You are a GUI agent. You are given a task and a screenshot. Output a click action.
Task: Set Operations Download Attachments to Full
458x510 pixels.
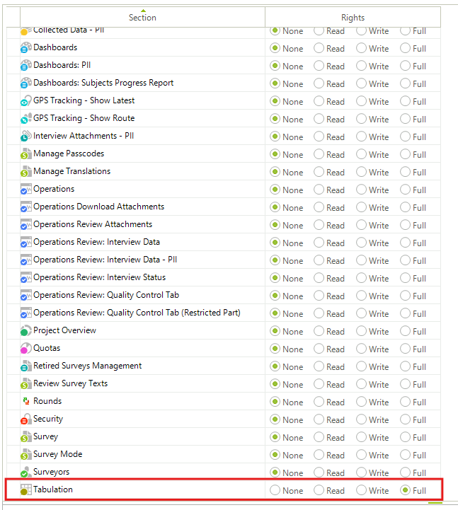pos(405,207)
